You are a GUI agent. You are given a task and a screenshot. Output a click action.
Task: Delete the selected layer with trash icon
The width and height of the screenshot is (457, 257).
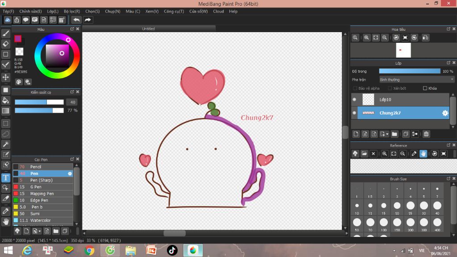(426, 134)
